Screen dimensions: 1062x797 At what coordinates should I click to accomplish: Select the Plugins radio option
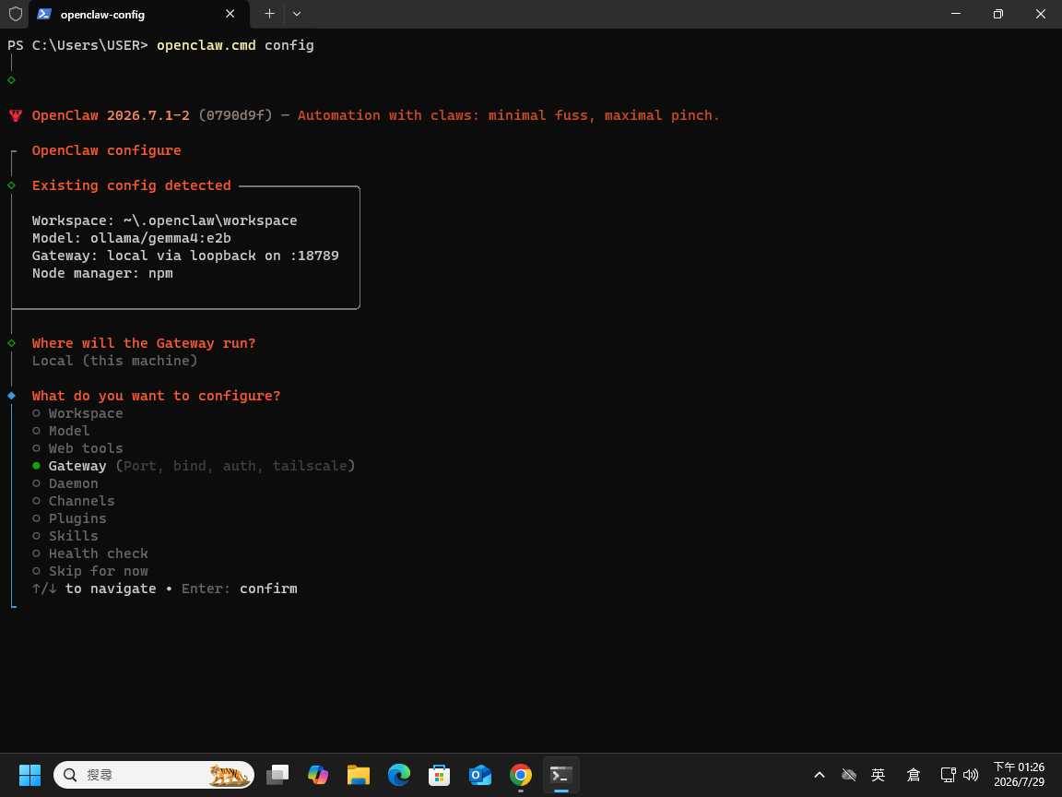click(69, 519)
